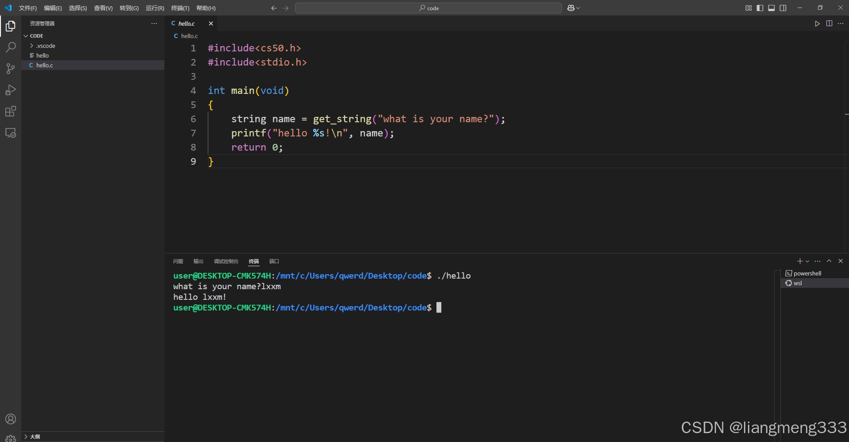Open the terminal profile launch dropdown
Screen dimensions: 849x442
pyautogui.click(x=808, y=261)
